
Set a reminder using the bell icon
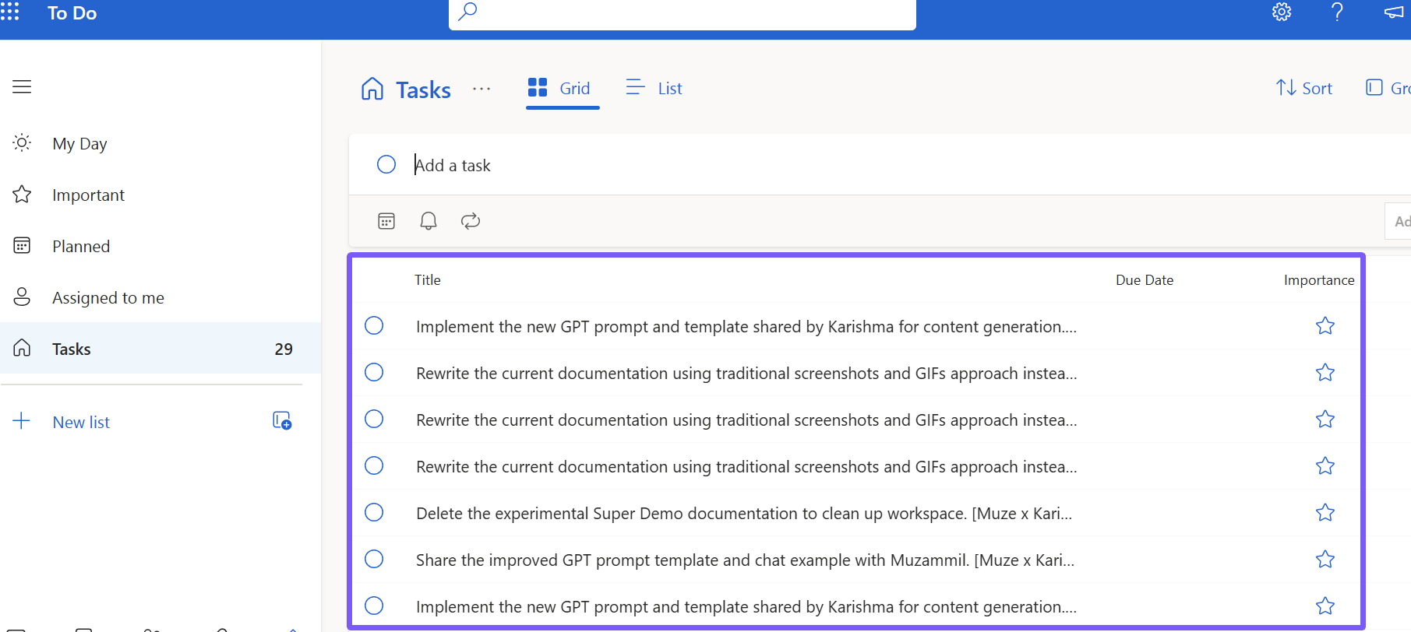pyautogui.click(x=428, y=221)
